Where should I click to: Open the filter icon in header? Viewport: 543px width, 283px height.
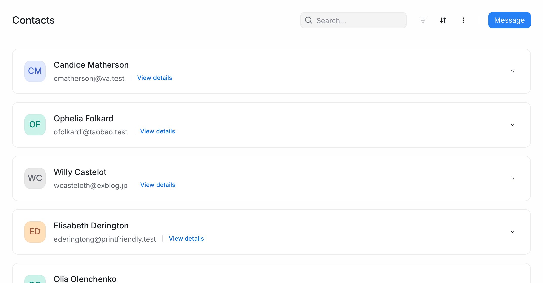(423, 20)
